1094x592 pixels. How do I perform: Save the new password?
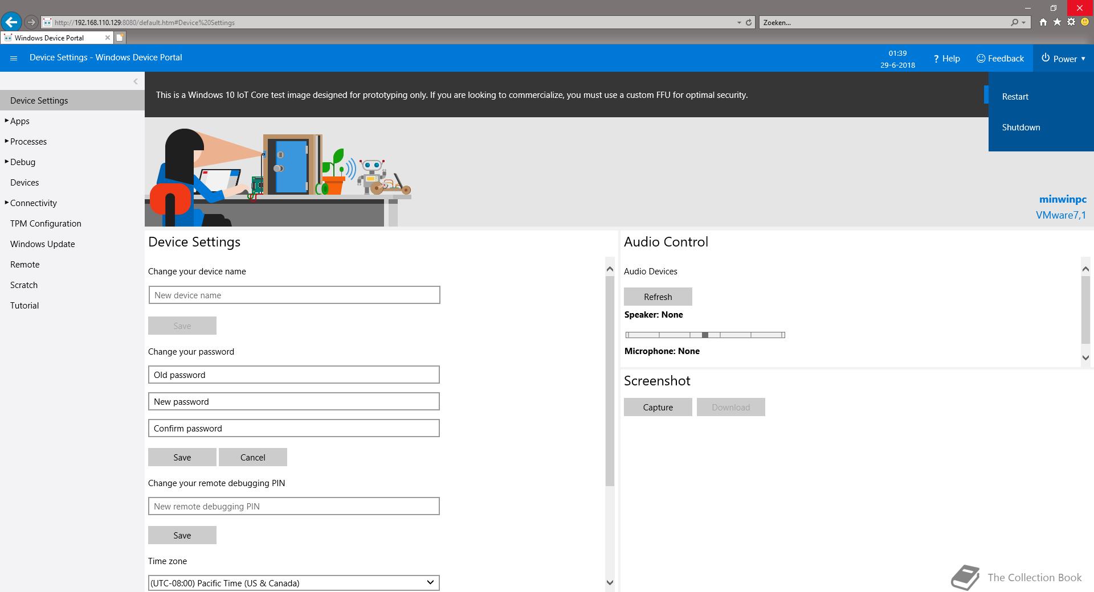point(182,457)
